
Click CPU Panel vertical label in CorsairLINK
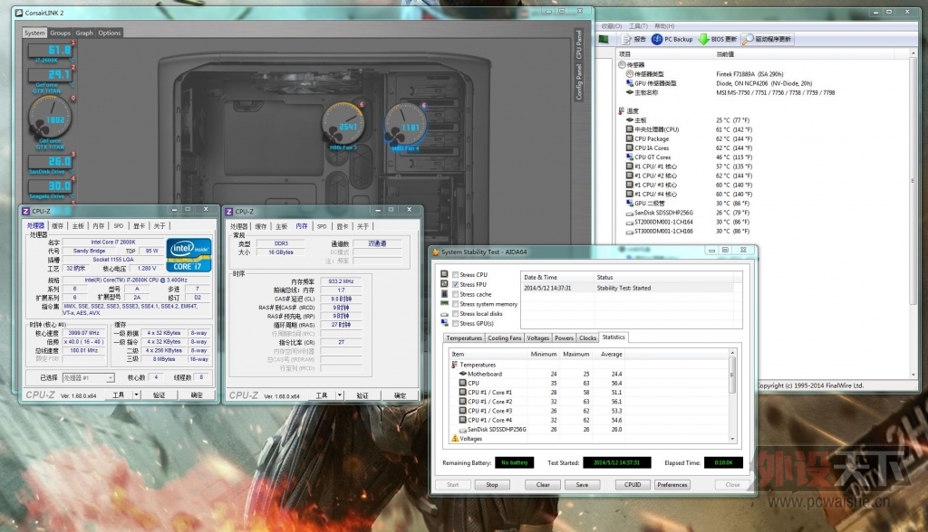pyautogui.click(x=579, y=45)
